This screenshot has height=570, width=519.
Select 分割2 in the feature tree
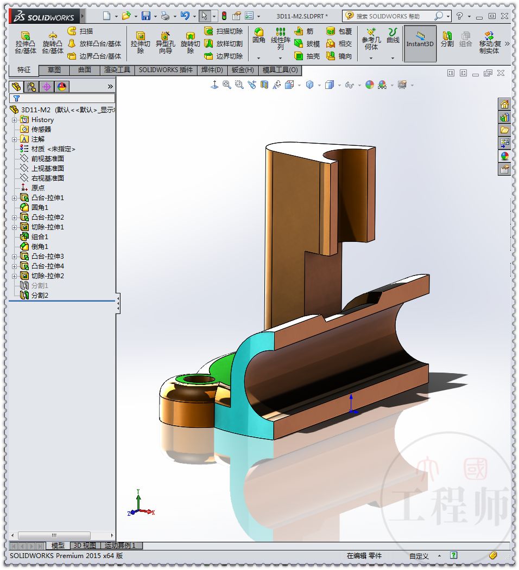35,296
